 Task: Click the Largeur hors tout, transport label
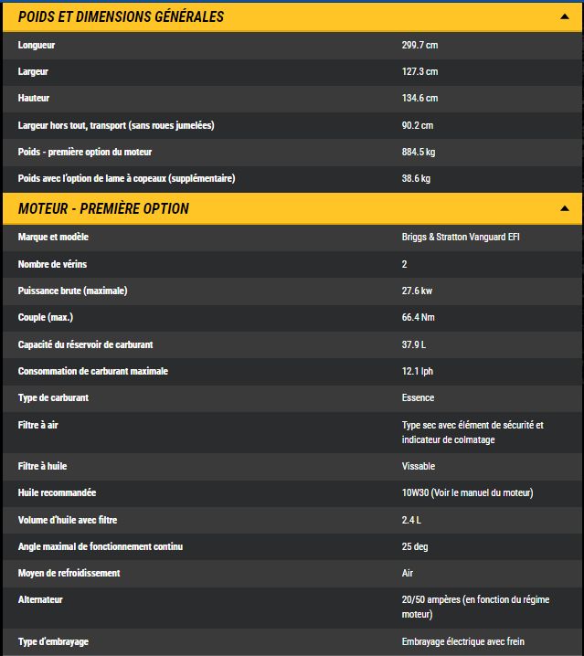116,125
